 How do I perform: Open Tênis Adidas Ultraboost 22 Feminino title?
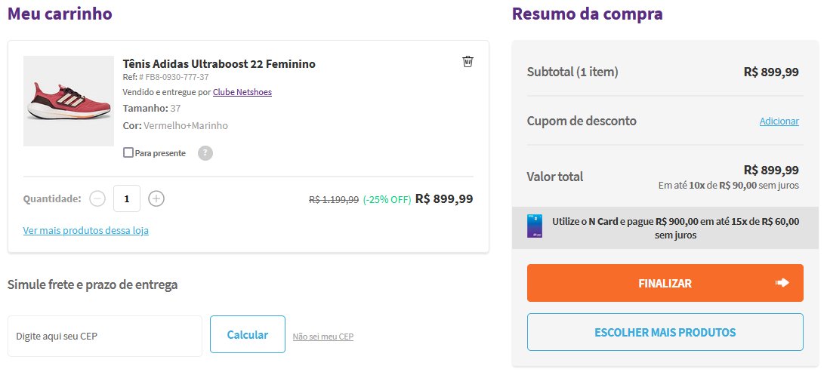point(219,63)
